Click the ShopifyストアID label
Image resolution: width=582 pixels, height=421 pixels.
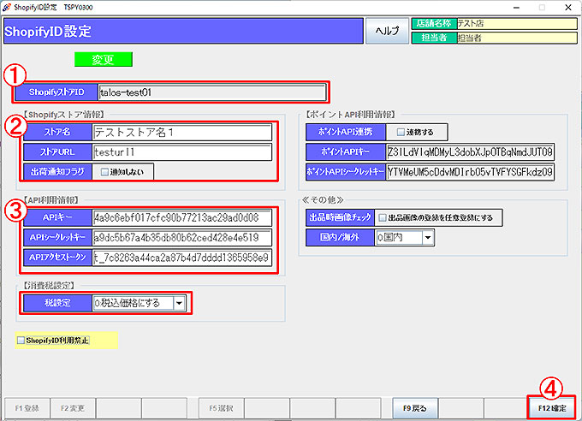(x=56, y=92)
